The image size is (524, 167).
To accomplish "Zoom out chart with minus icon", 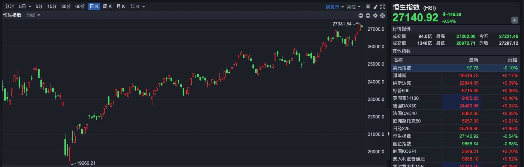I will click(361, 15).
